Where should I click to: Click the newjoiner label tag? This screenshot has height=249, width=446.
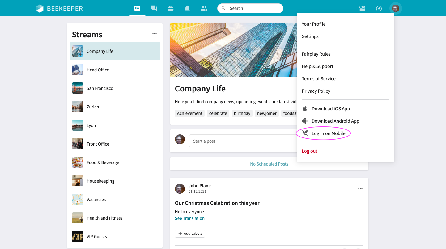(267, 113)
